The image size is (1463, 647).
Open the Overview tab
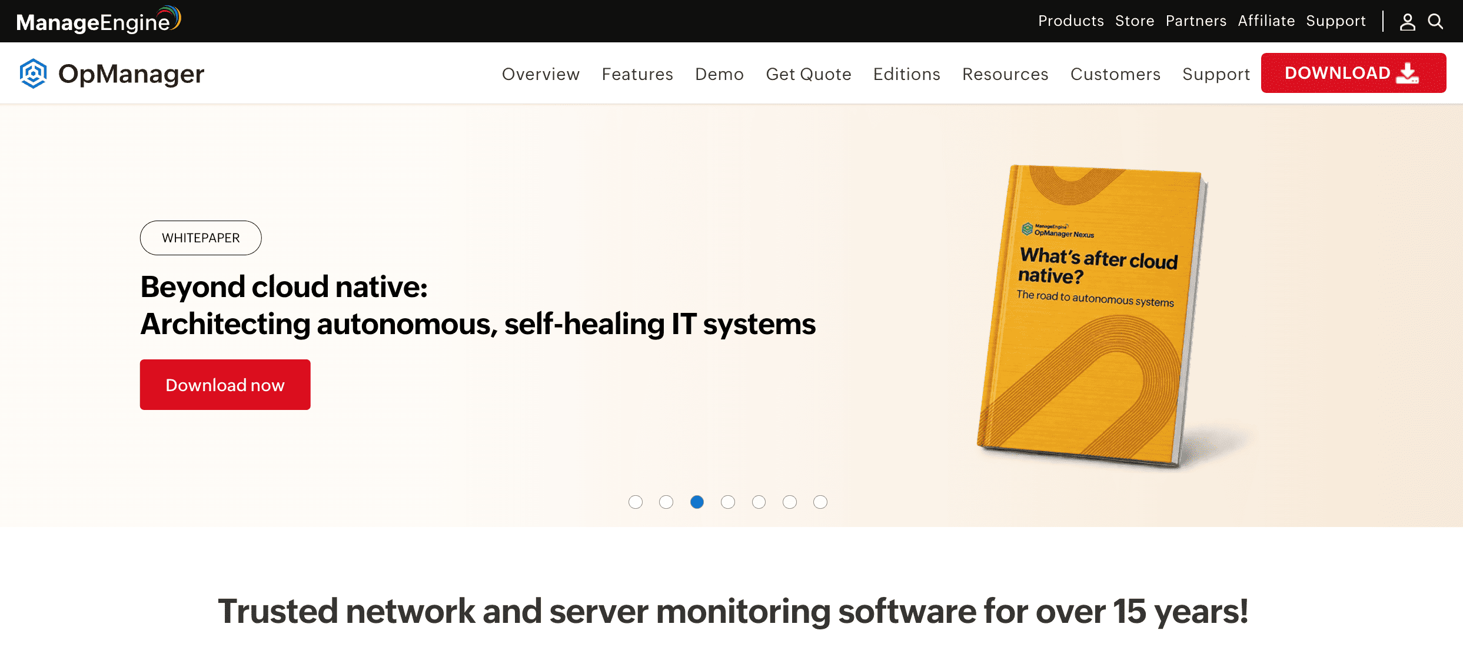[541, 74]
